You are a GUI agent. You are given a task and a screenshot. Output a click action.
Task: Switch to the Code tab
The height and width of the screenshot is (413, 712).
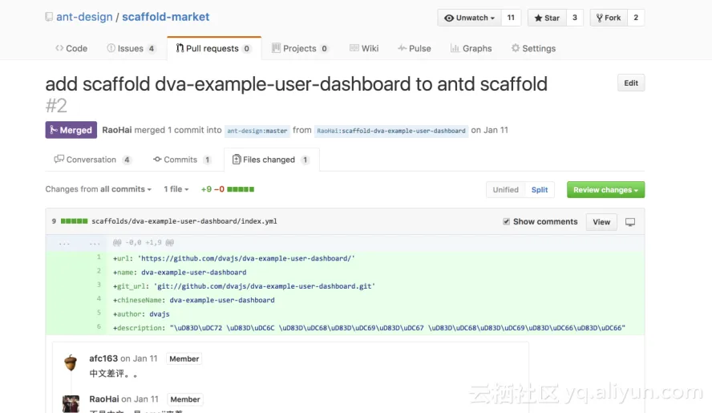click(x=71, y=48)
